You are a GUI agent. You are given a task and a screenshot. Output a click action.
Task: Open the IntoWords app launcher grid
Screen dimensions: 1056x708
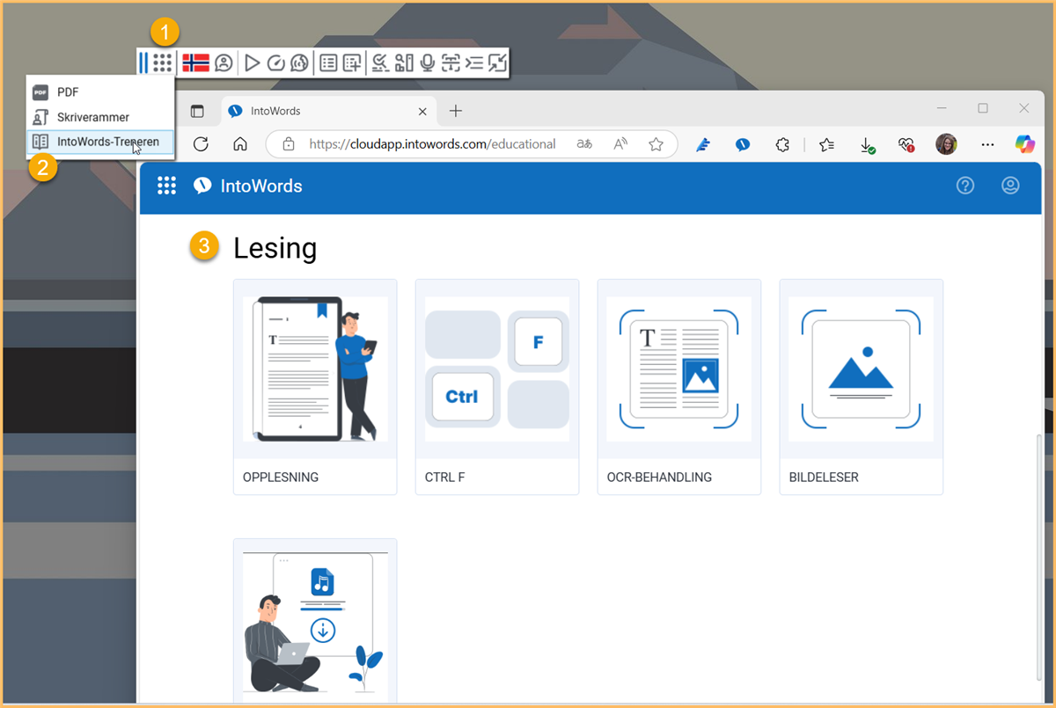point(166,186)
